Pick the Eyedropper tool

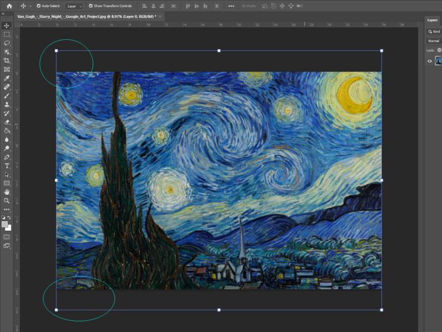(x=7, y=79)
